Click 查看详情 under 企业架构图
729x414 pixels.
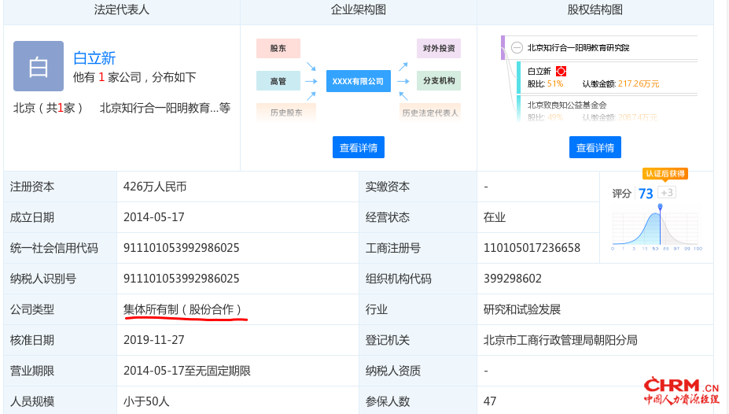[359, 147]
